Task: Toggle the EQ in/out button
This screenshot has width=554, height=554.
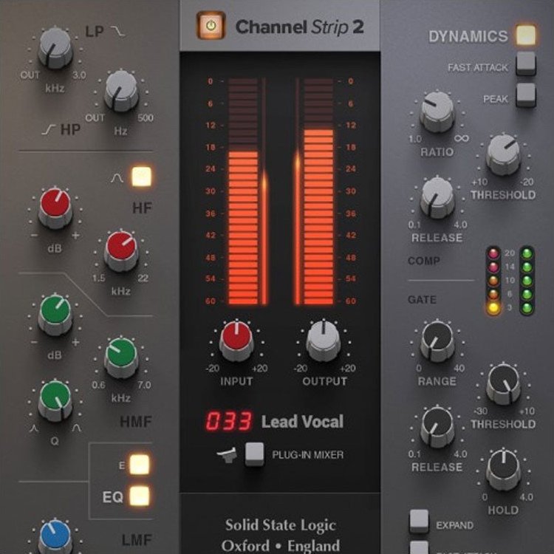Action: coord(140,496)
